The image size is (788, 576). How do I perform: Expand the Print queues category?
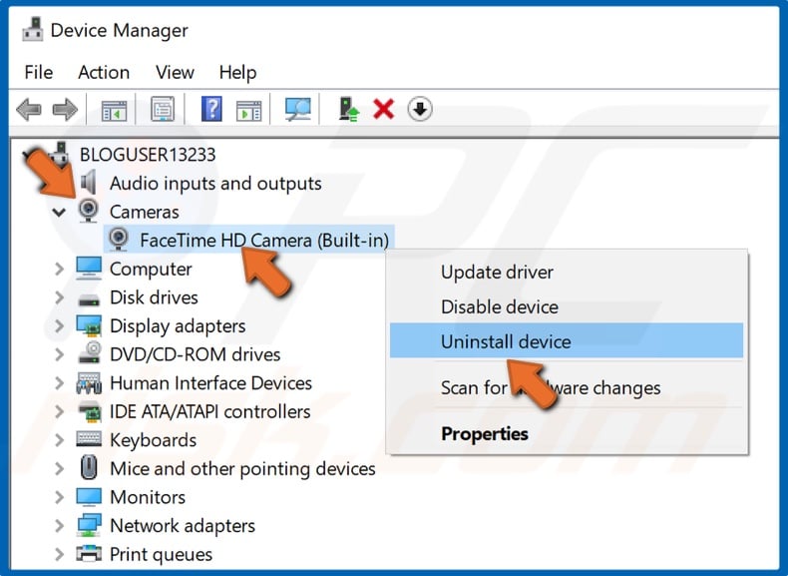[x=59, y=554]
